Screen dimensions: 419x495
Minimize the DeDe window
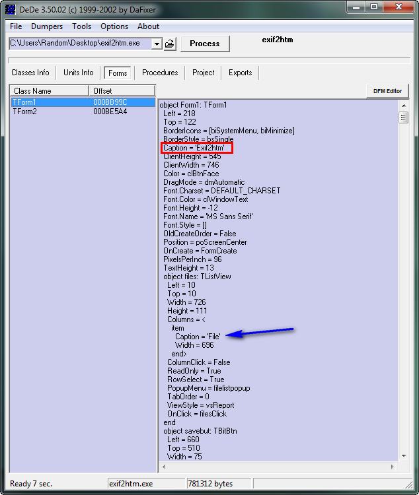click(356, 7)
